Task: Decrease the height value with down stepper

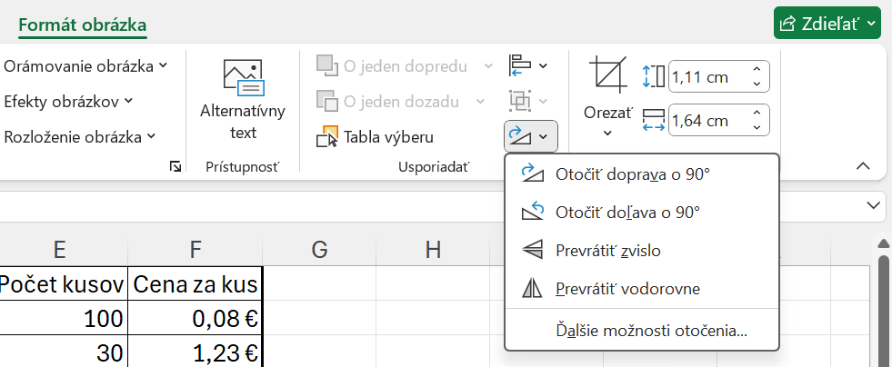Action: click(757, 84)
